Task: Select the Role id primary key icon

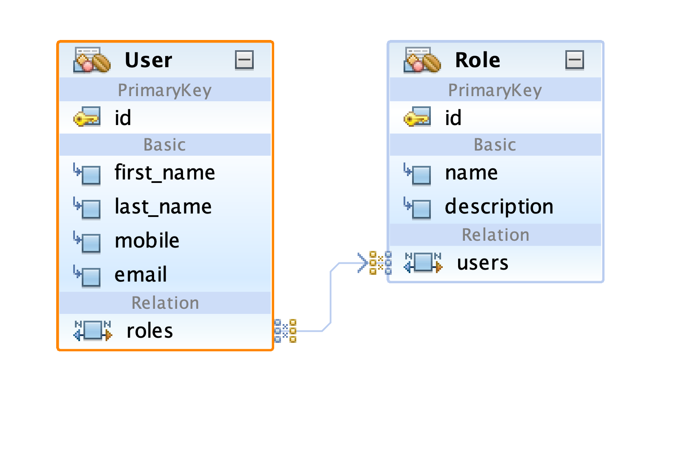Action: point(417,117)
